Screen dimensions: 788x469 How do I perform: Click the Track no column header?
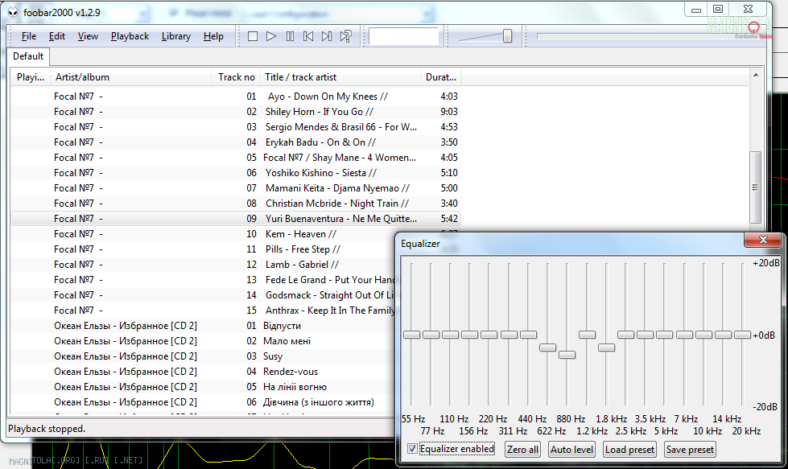coord(236,77)
